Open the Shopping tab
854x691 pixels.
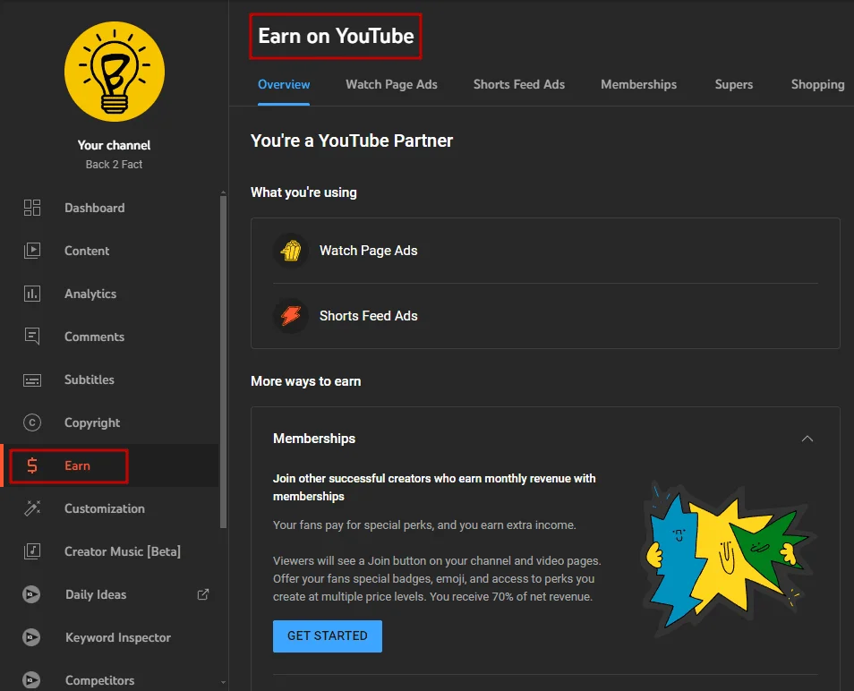point(817,84)
